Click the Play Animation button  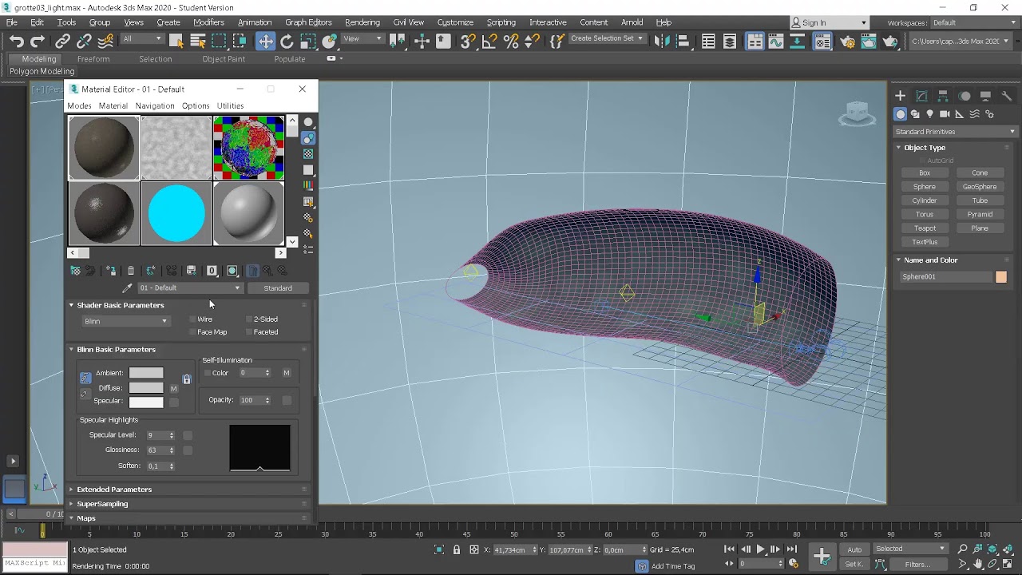click(x=760, y=549)
